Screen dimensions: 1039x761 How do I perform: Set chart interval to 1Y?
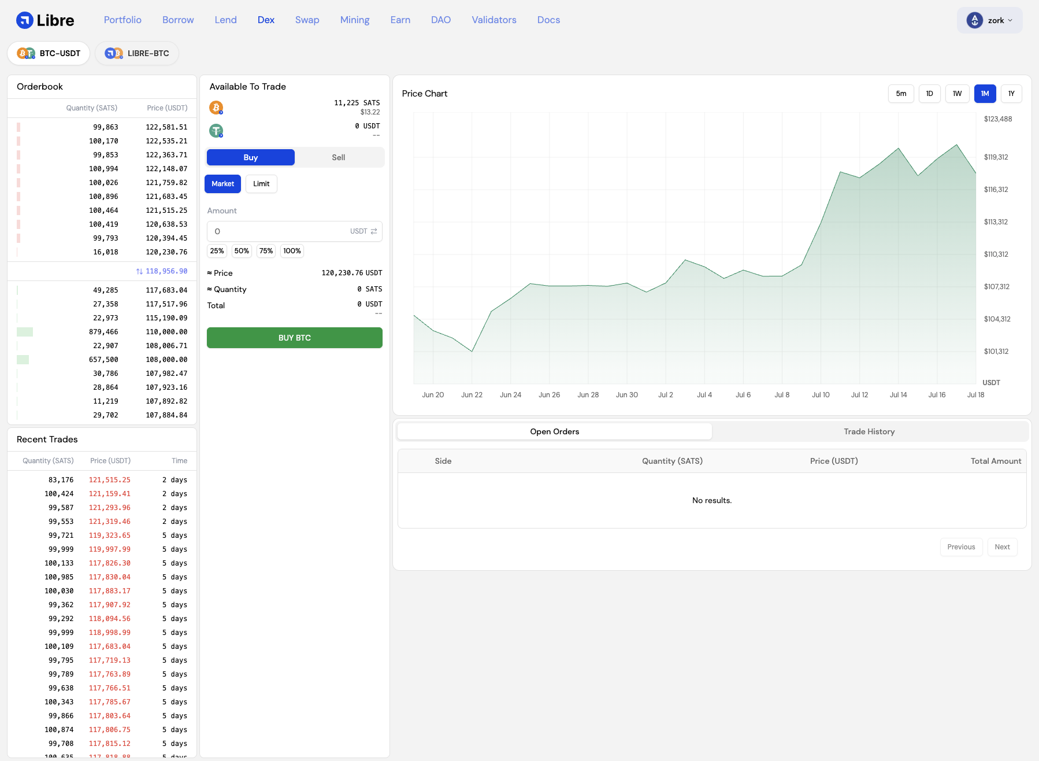(1011, 94)
